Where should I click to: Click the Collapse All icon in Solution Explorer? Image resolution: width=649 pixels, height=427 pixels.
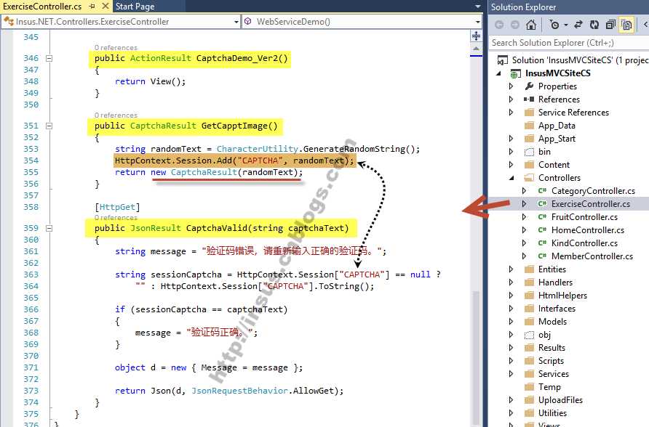(610, 25)
